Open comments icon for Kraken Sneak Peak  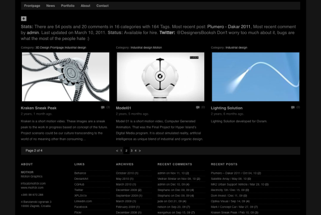(x=102, y=107)
